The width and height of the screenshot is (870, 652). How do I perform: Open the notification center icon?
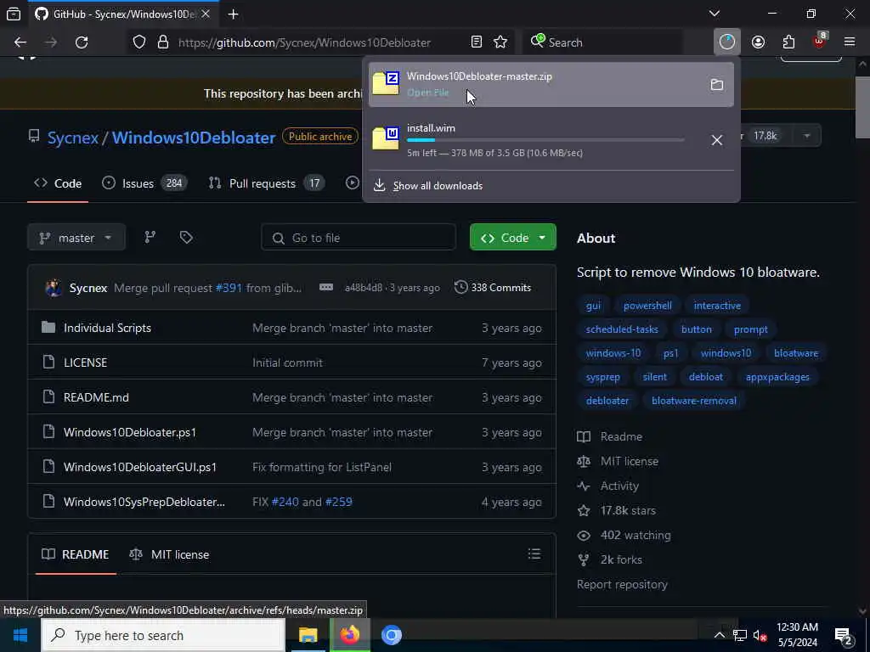(844, 635)
